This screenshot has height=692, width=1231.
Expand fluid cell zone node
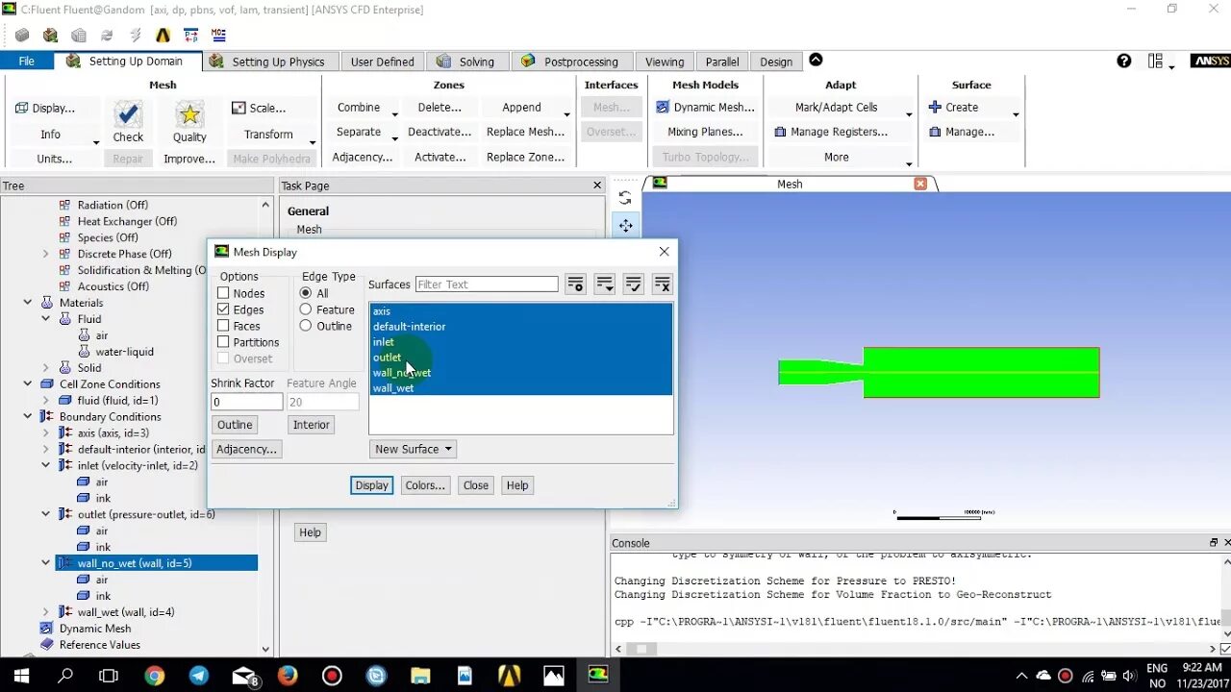pyautogui.click(x=45, y=401)
